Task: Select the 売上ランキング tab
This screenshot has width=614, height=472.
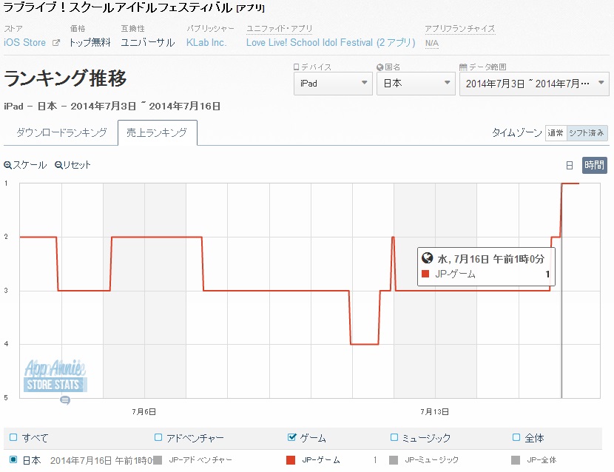Action: tap(157, 132)
